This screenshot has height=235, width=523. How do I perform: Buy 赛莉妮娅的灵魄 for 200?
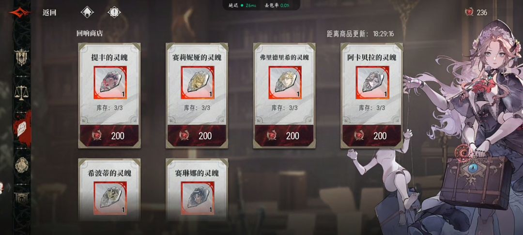[197, 135]
